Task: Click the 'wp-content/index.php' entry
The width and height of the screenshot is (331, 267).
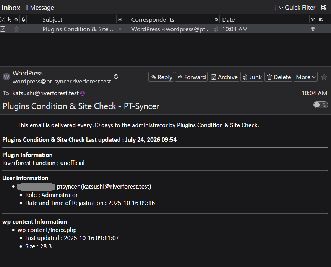Action: (47, 230)
